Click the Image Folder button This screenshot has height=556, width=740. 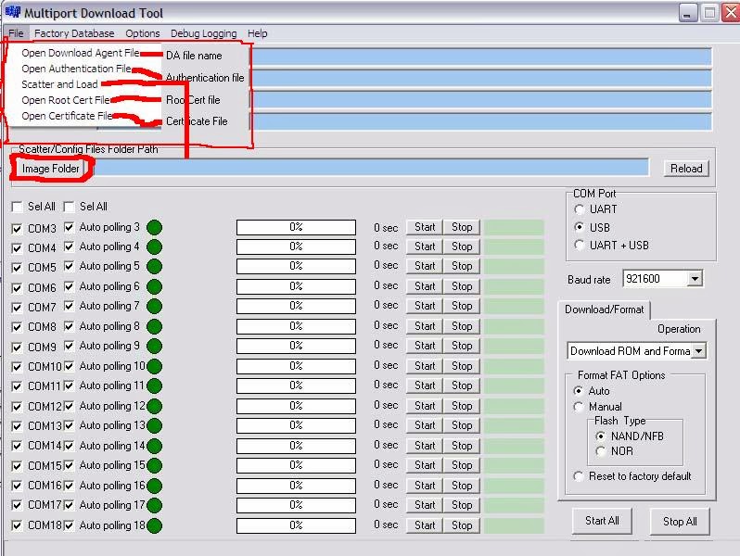point(50,169)
